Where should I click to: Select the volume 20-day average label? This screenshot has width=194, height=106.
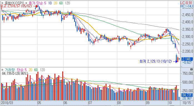tap(30, 70)
